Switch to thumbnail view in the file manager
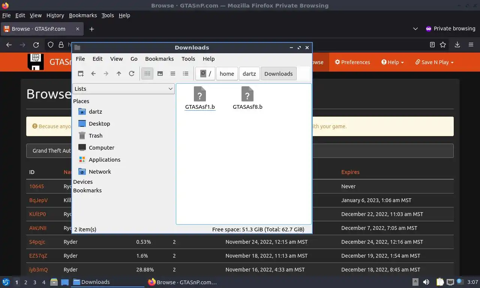Image resolution: width=480 pixels, height=288 pixels. pyautogui.click(x=160, y=74)
